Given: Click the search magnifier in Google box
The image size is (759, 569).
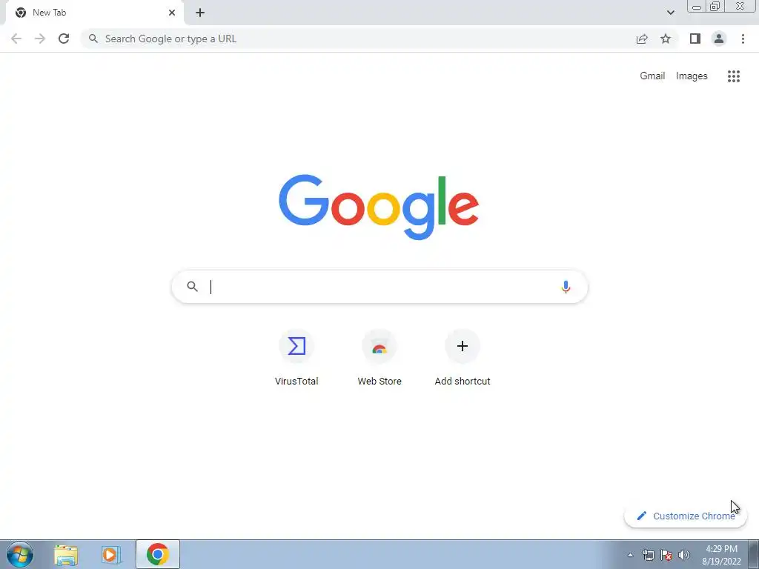Looking at the screenshot, I should 192,287.
